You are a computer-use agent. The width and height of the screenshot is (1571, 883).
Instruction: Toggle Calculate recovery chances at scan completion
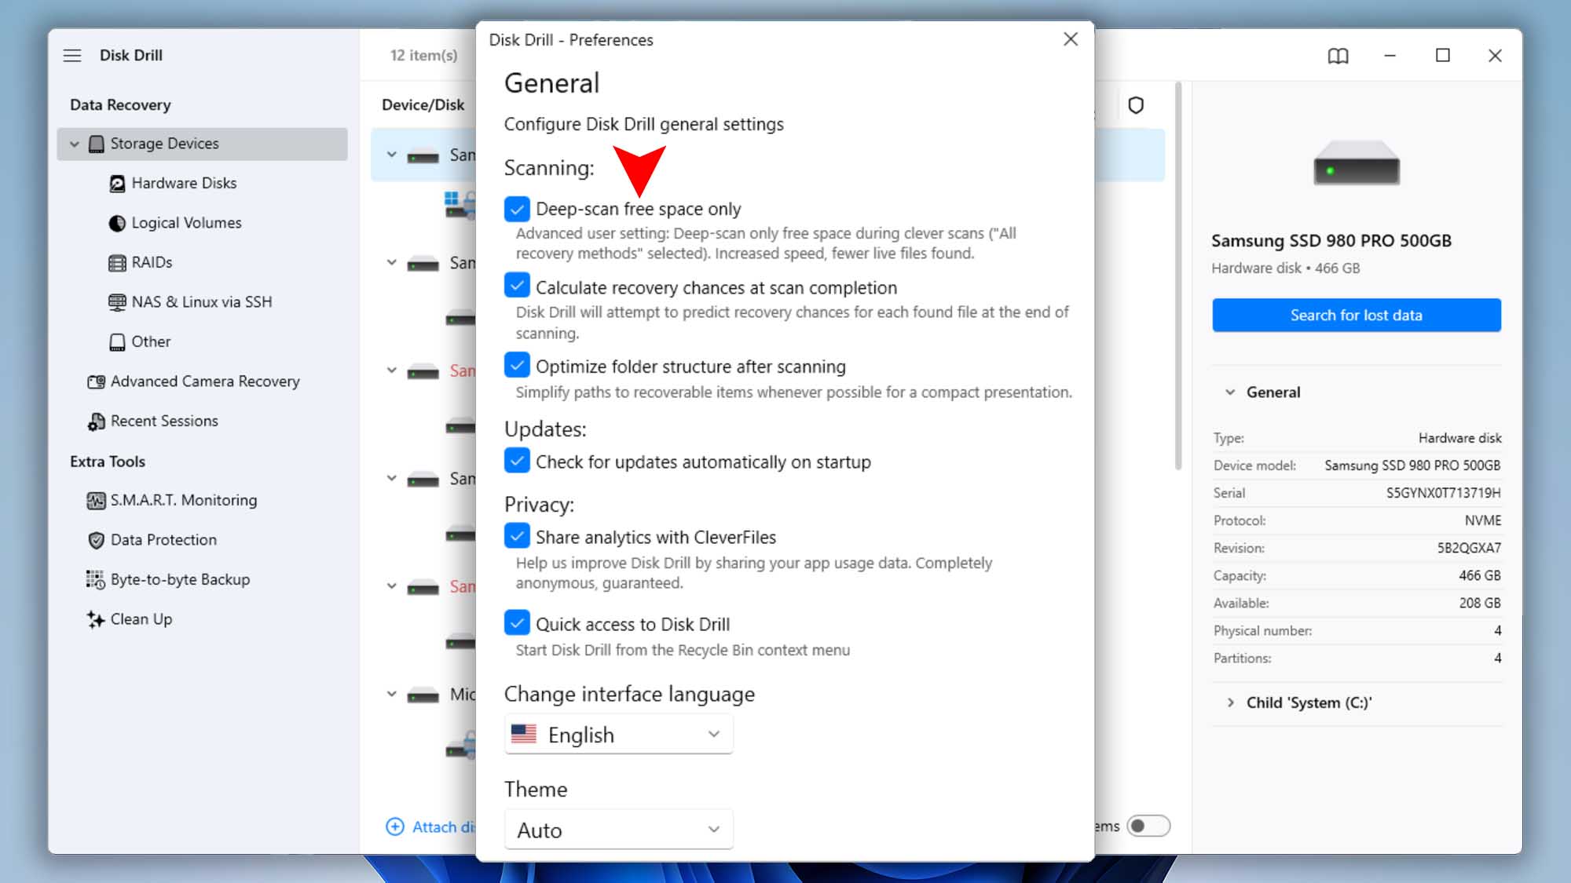point(517,286)
